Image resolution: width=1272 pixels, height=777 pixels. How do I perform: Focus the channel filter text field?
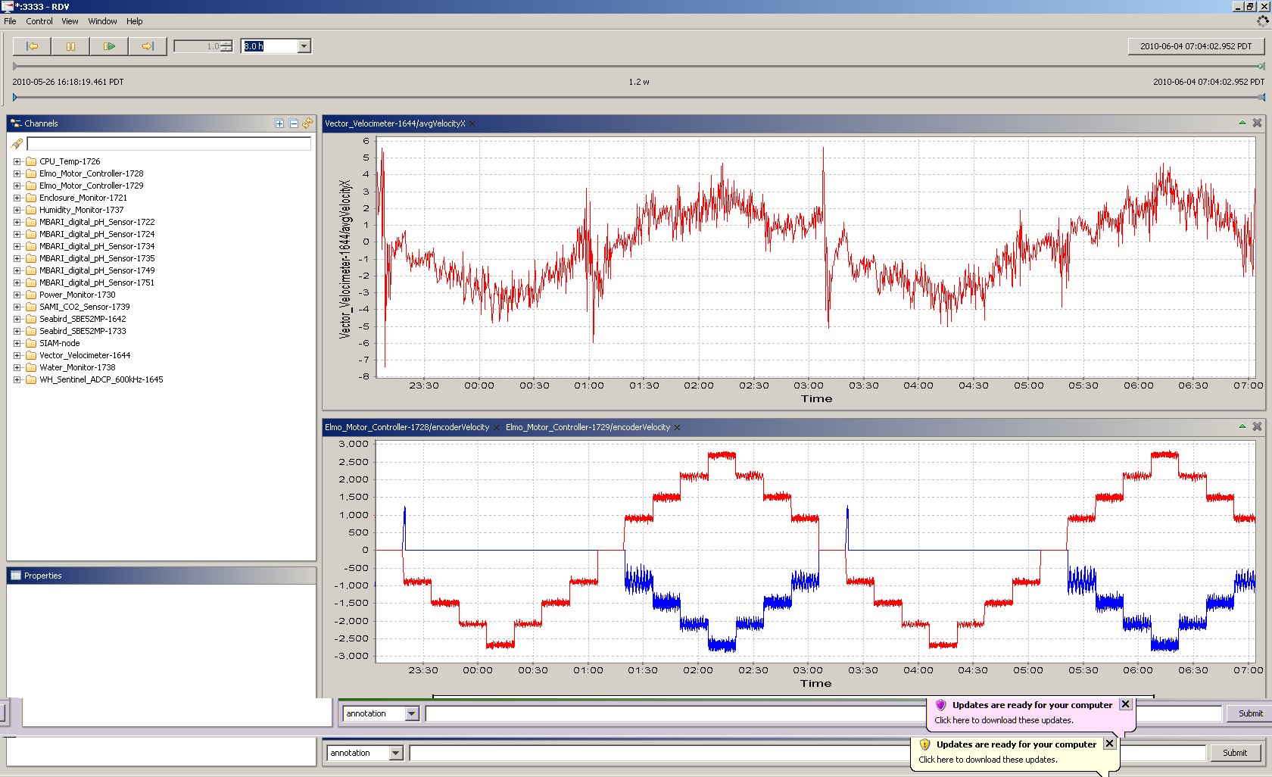point(169,144)
